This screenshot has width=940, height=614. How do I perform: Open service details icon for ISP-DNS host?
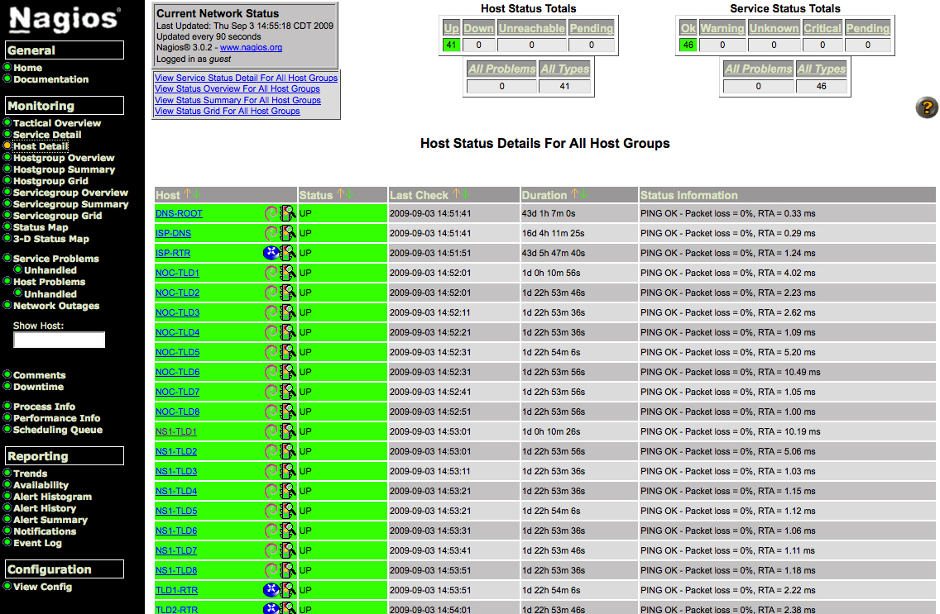coord(288,233)
